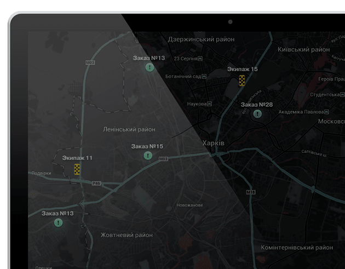Select the Экипаж 15 text label
The height and width of the screenshot is (269, 345).
[x=243, y=70]
